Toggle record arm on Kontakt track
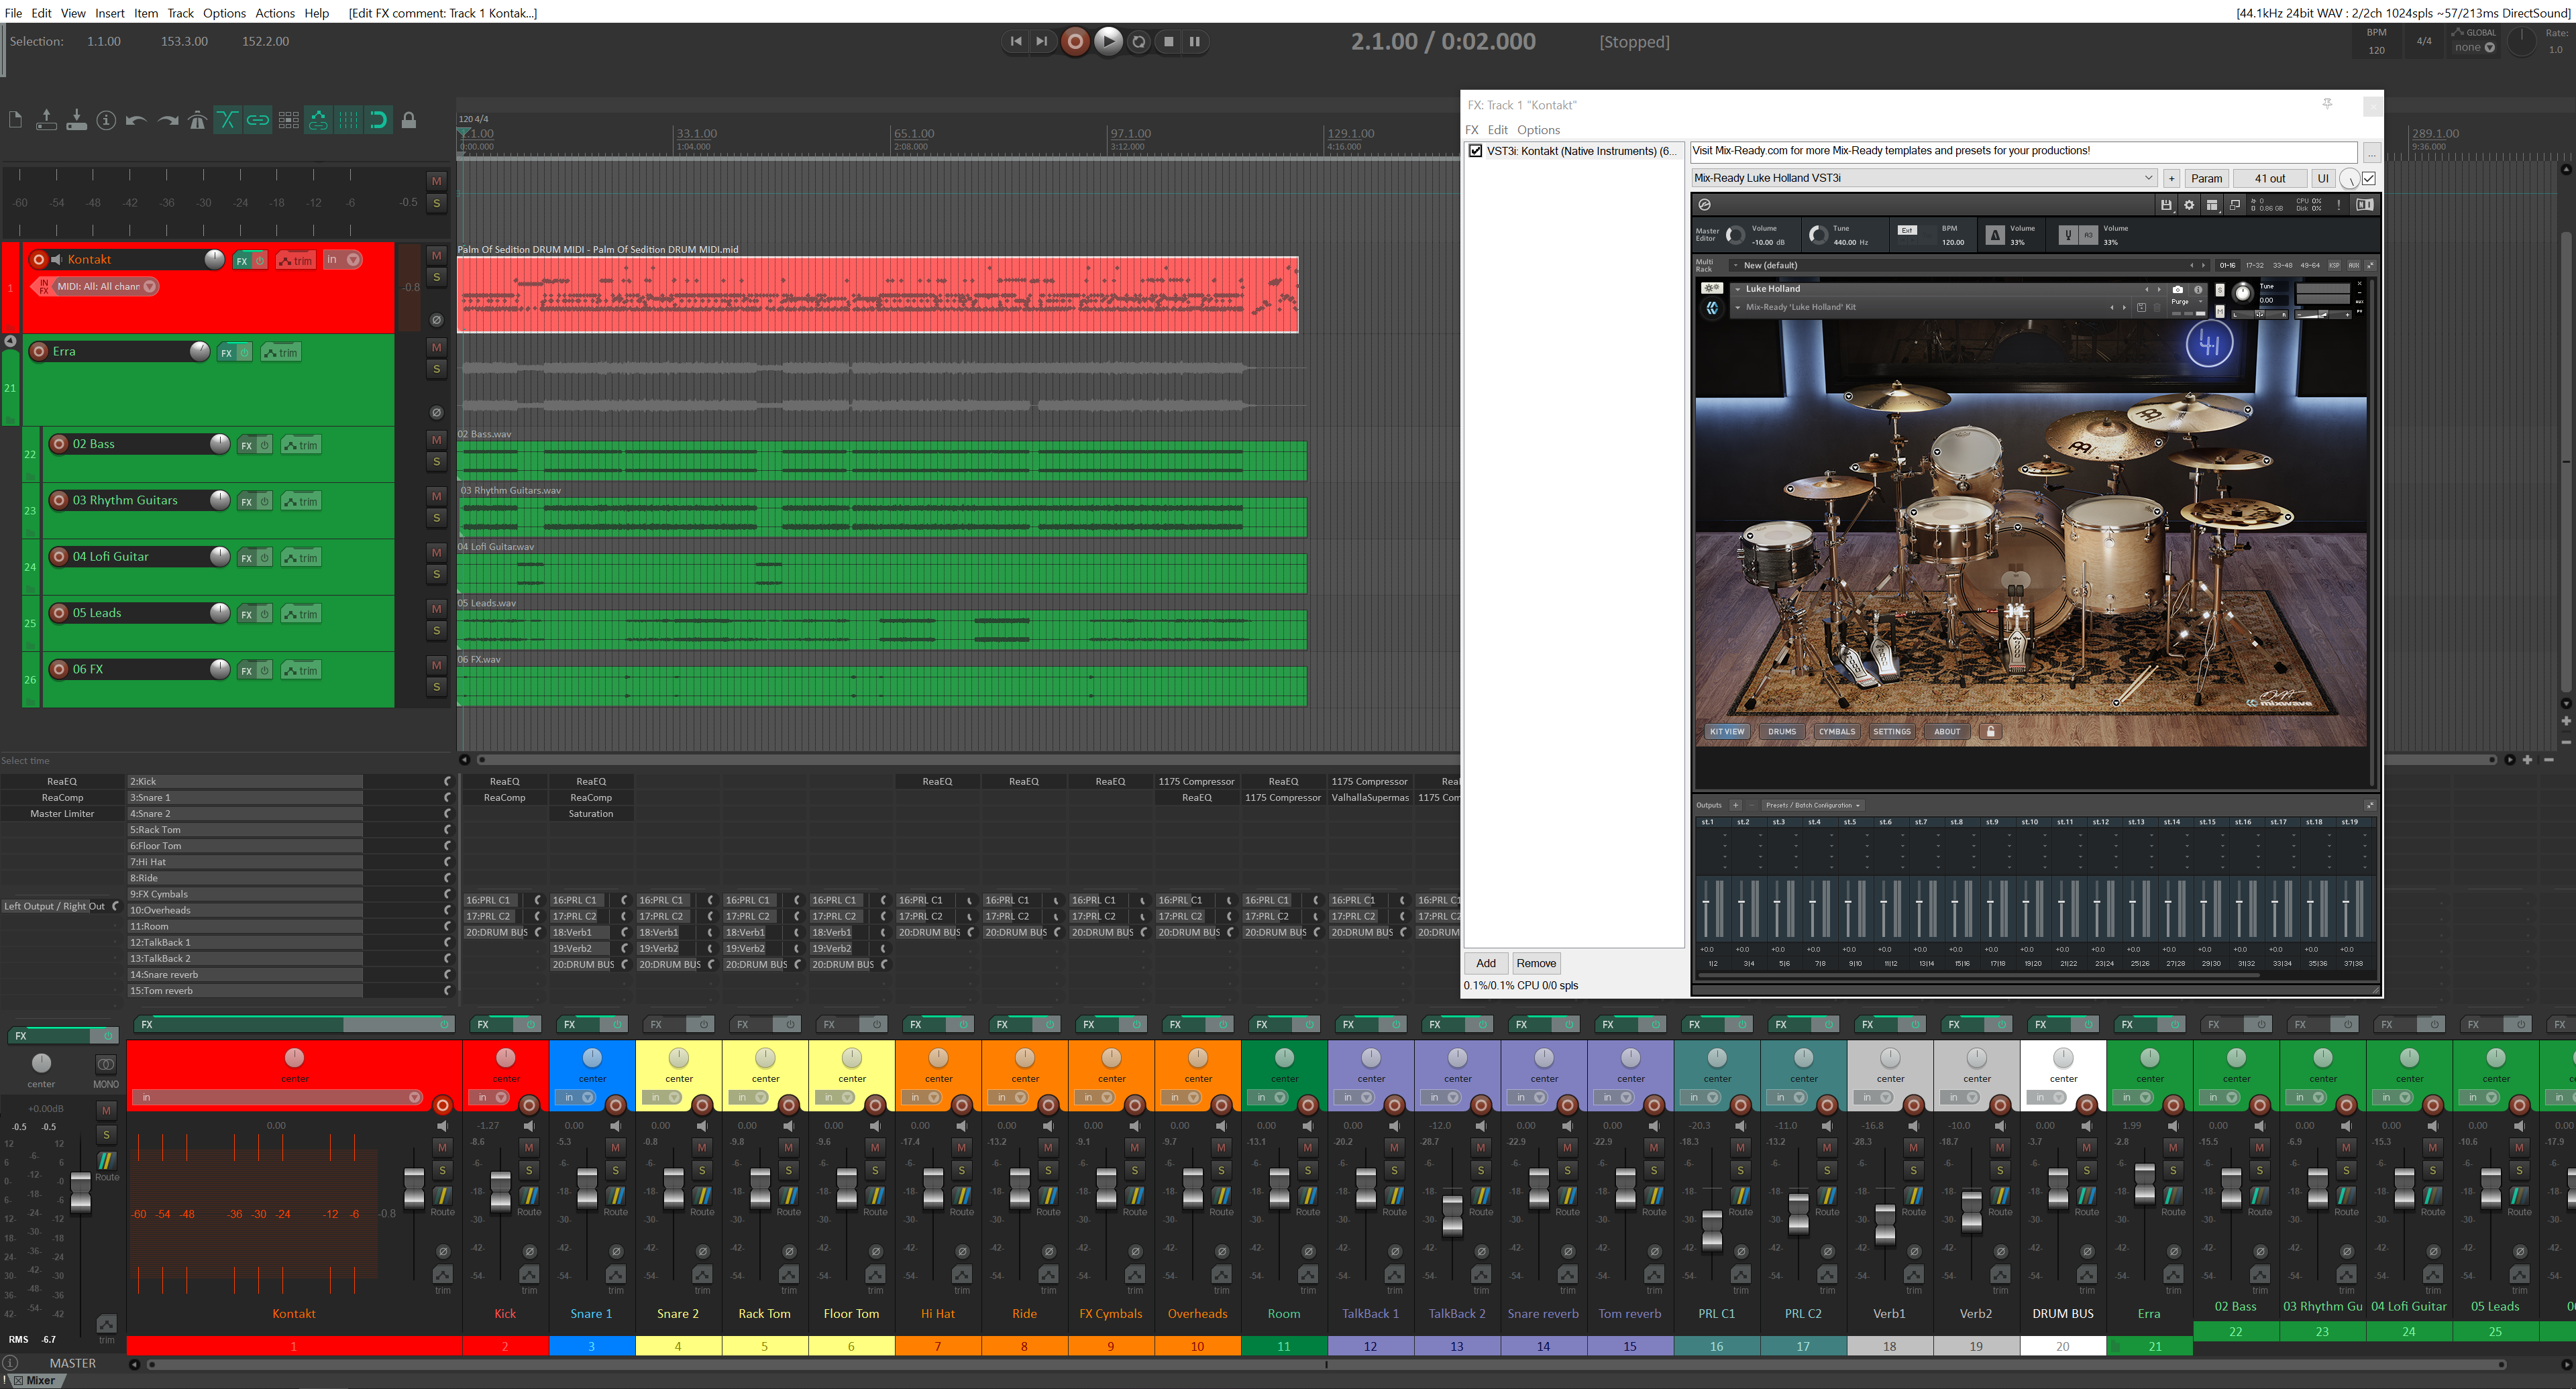The image size is (2576, 1389). point(39,260)
